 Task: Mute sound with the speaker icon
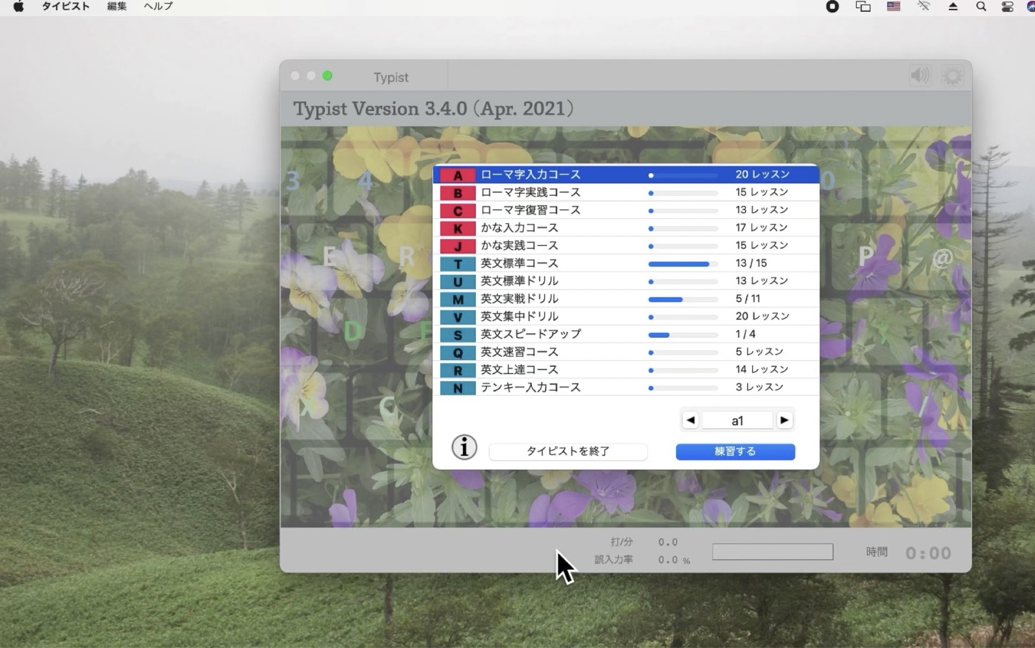pyautogui.click(x=920, y=76)
